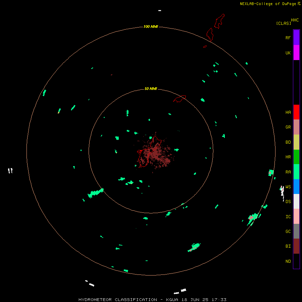Click the ND legend label
The width and height of the screenshot is (302, 302).
(x=288, y=261)
